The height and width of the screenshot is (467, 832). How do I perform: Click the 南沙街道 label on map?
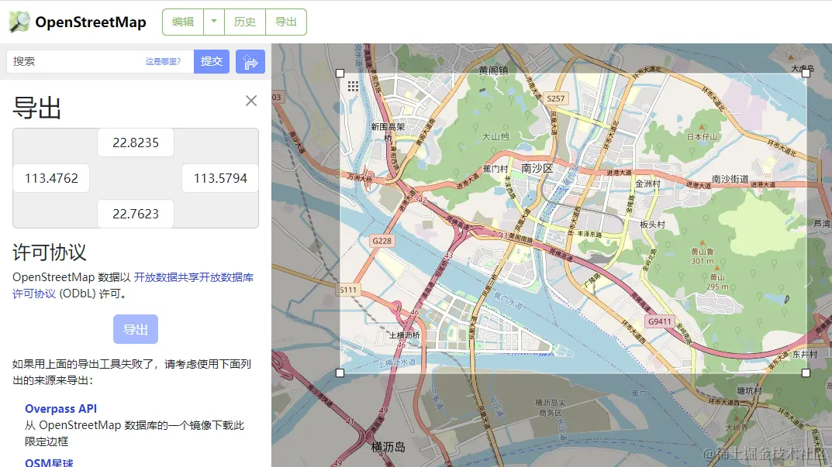pos(730,179)
